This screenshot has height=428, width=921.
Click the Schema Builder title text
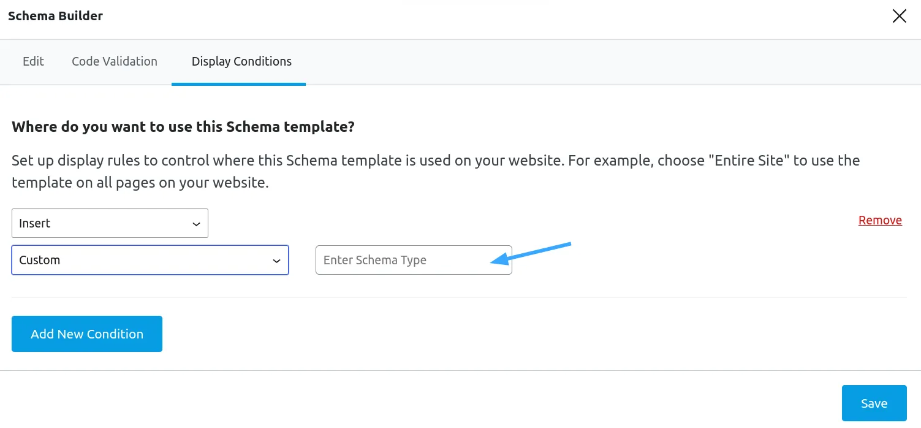coord(55,16)
